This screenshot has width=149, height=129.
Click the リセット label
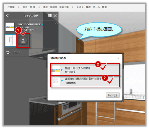(x=17, y=52)
